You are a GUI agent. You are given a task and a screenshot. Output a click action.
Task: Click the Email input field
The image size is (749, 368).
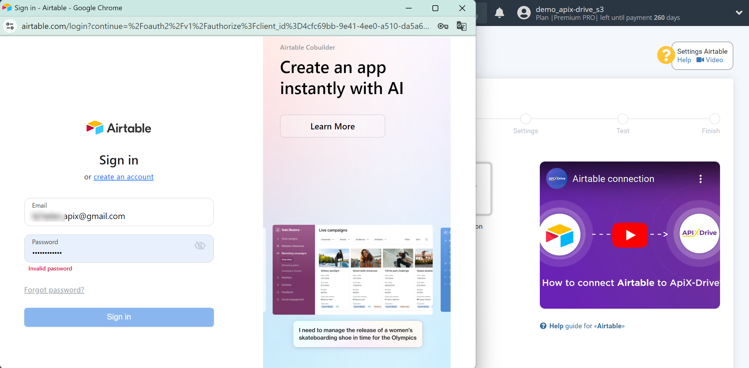[119, 212]
